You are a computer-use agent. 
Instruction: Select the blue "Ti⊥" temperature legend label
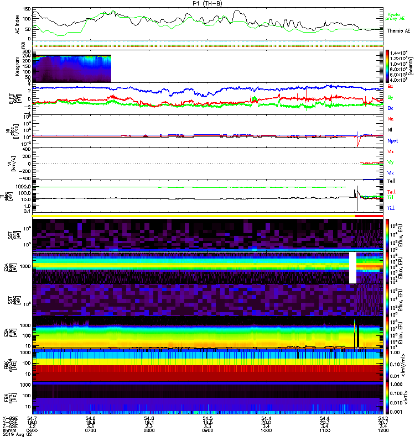click(x=391, y=208)
